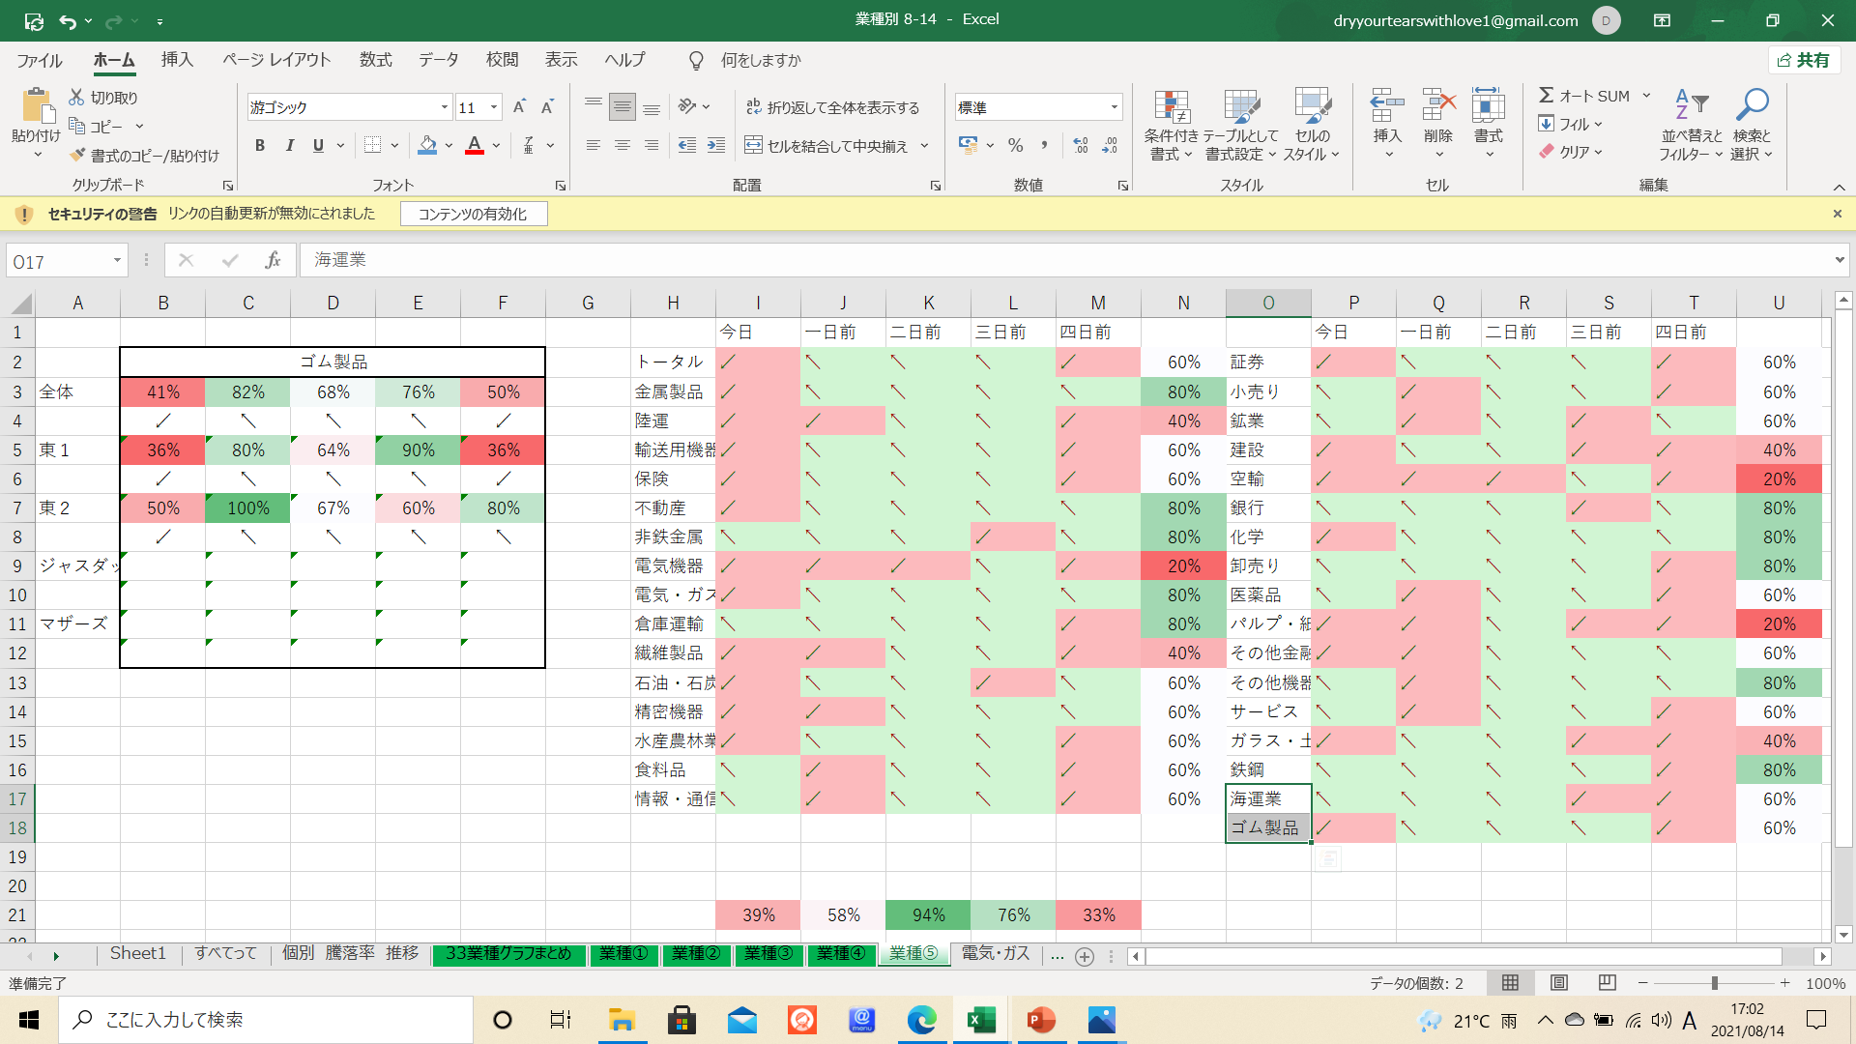Click the Conditional Formatting icon
Screen dimensions: 1856x1044
(x=1171, y=108)
